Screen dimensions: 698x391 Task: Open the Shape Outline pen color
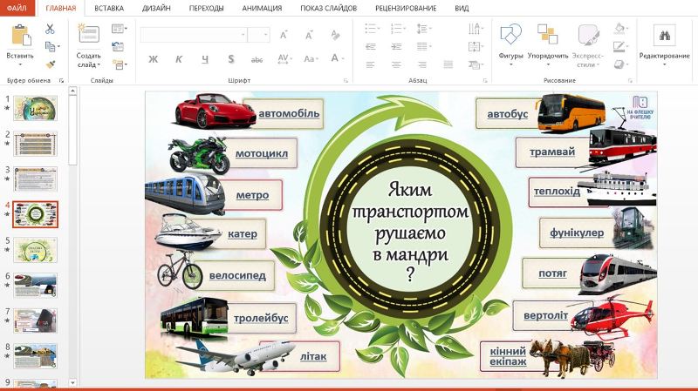[619, 46]
